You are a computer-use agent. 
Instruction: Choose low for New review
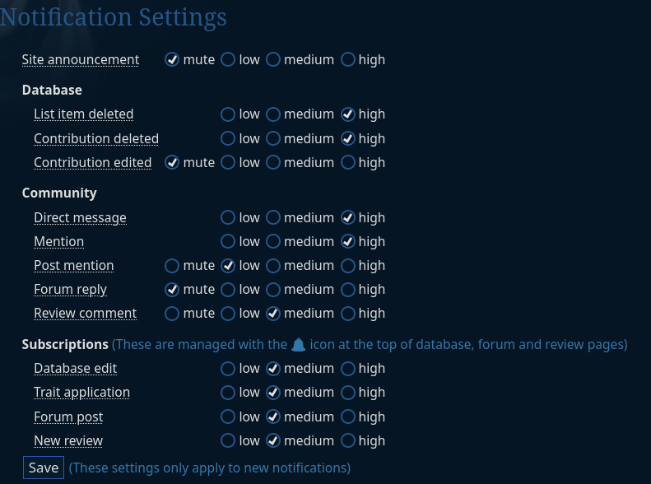(228, 440)
